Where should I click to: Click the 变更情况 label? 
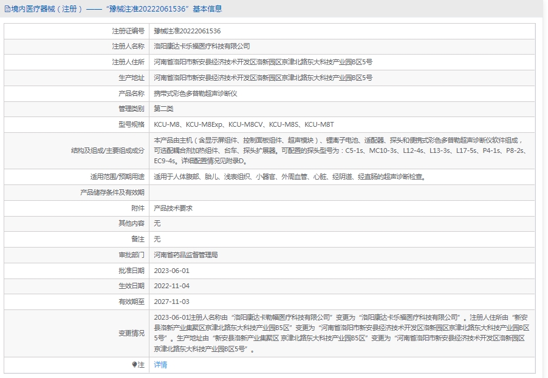tap(131, 333)
